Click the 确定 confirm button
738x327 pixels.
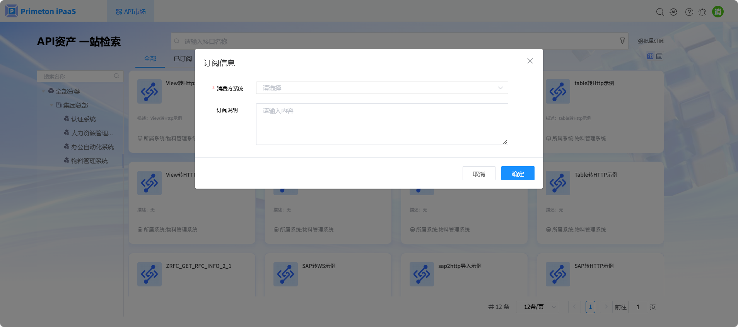click(518, 174)
